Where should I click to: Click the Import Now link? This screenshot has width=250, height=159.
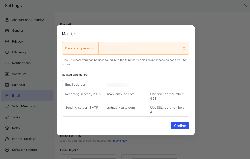click(x=120, y=140)
